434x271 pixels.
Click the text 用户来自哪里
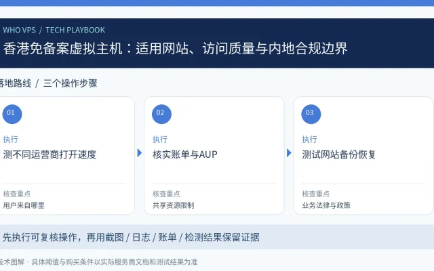coord(24,205)
